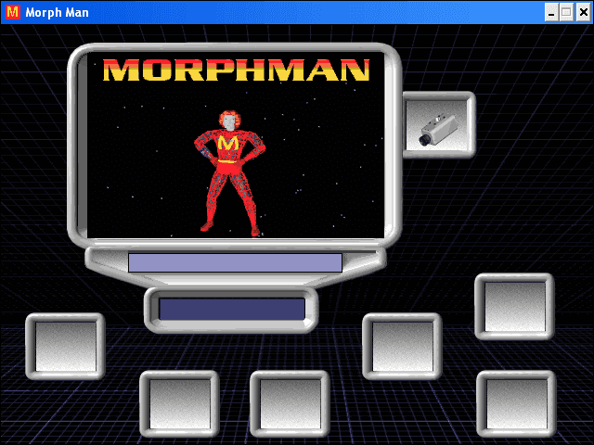594x445 pixels.
Task: Click the dark indigo bar in the small frame
Action: pyautogui.click(x=232, y=309)
